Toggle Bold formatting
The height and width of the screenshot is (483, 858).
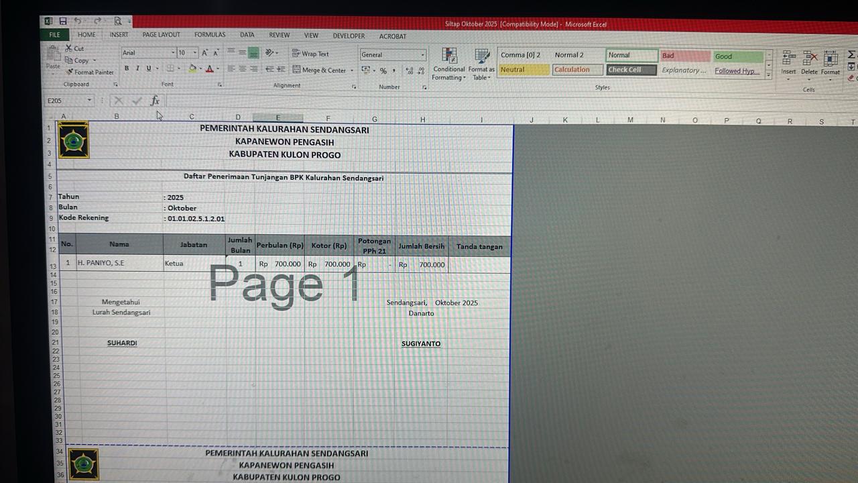[127, 68]
